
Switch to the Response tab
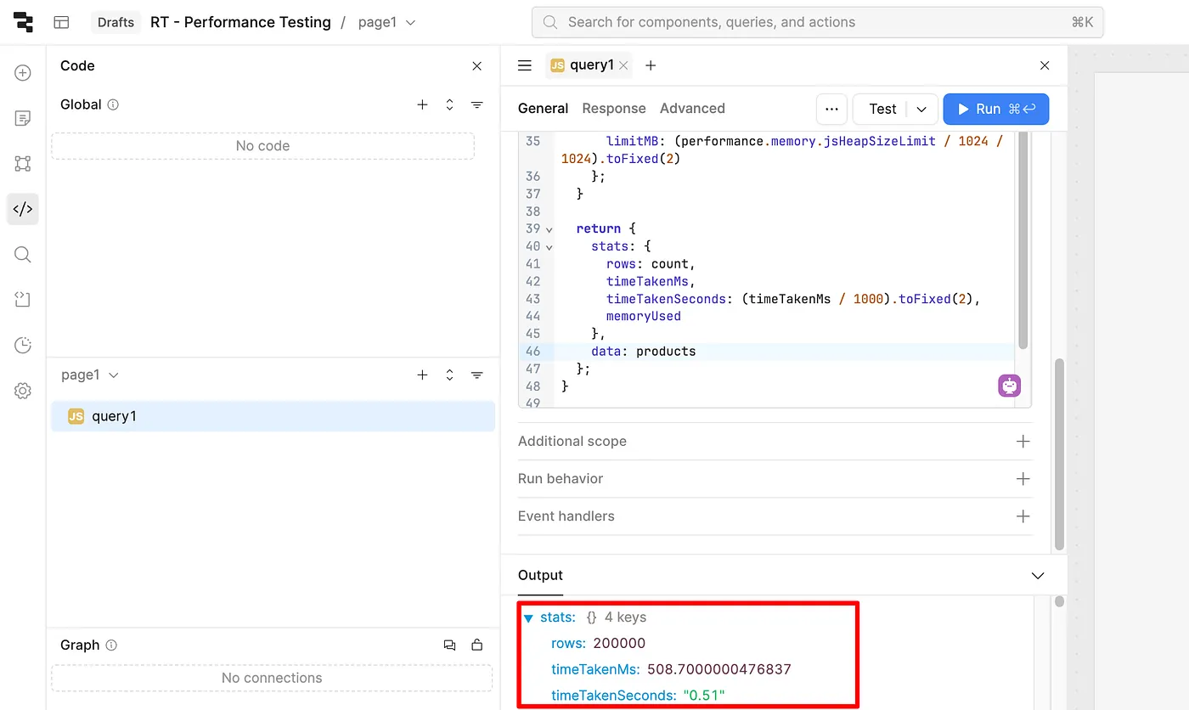point(613,109)
